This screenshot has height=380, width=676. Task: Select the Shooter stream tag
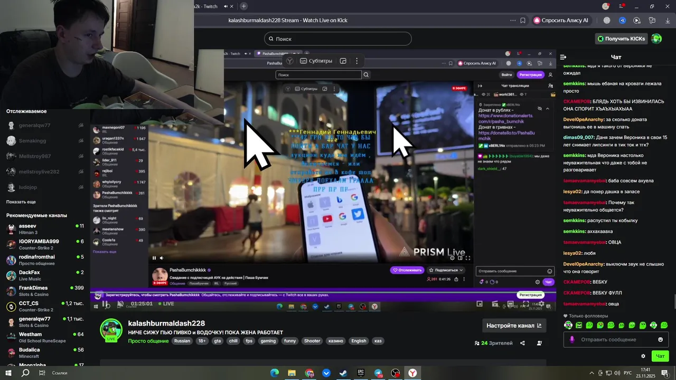coord(312,341)
